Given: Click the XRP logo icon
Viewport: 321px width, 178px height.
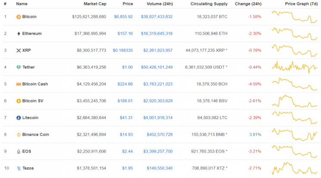Looking at the screenshot, I should pyautogui.click(x=19, y=50).
